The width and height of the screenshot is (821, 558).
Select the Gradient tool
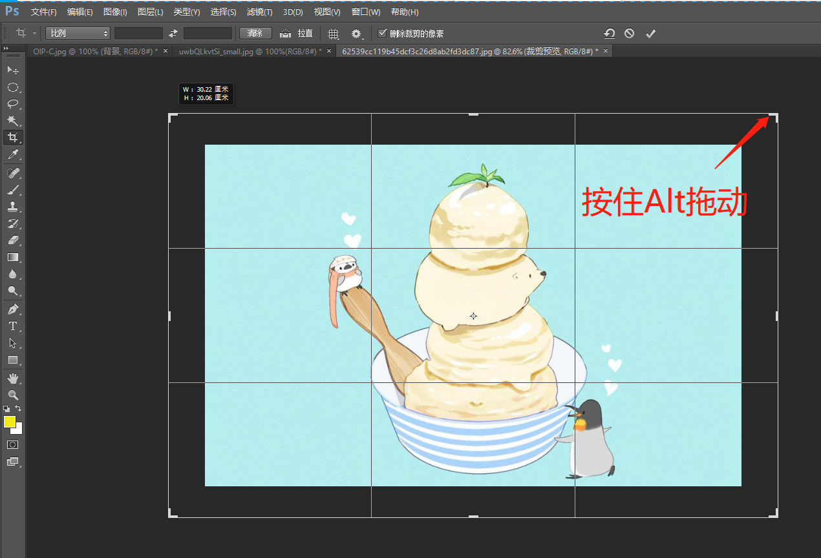click(12, 257)
